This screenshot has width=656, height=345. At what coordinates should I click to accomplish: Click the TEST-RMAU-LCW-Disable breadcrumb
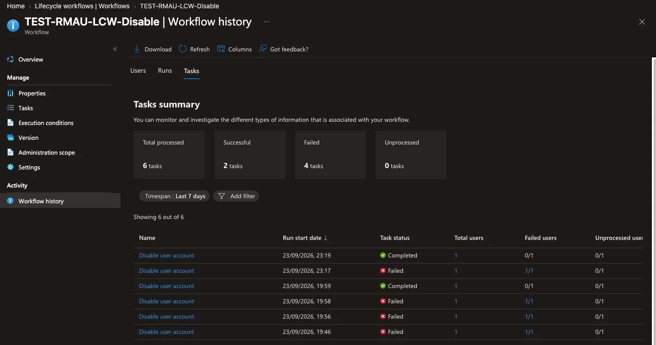(x=179, y=6)
